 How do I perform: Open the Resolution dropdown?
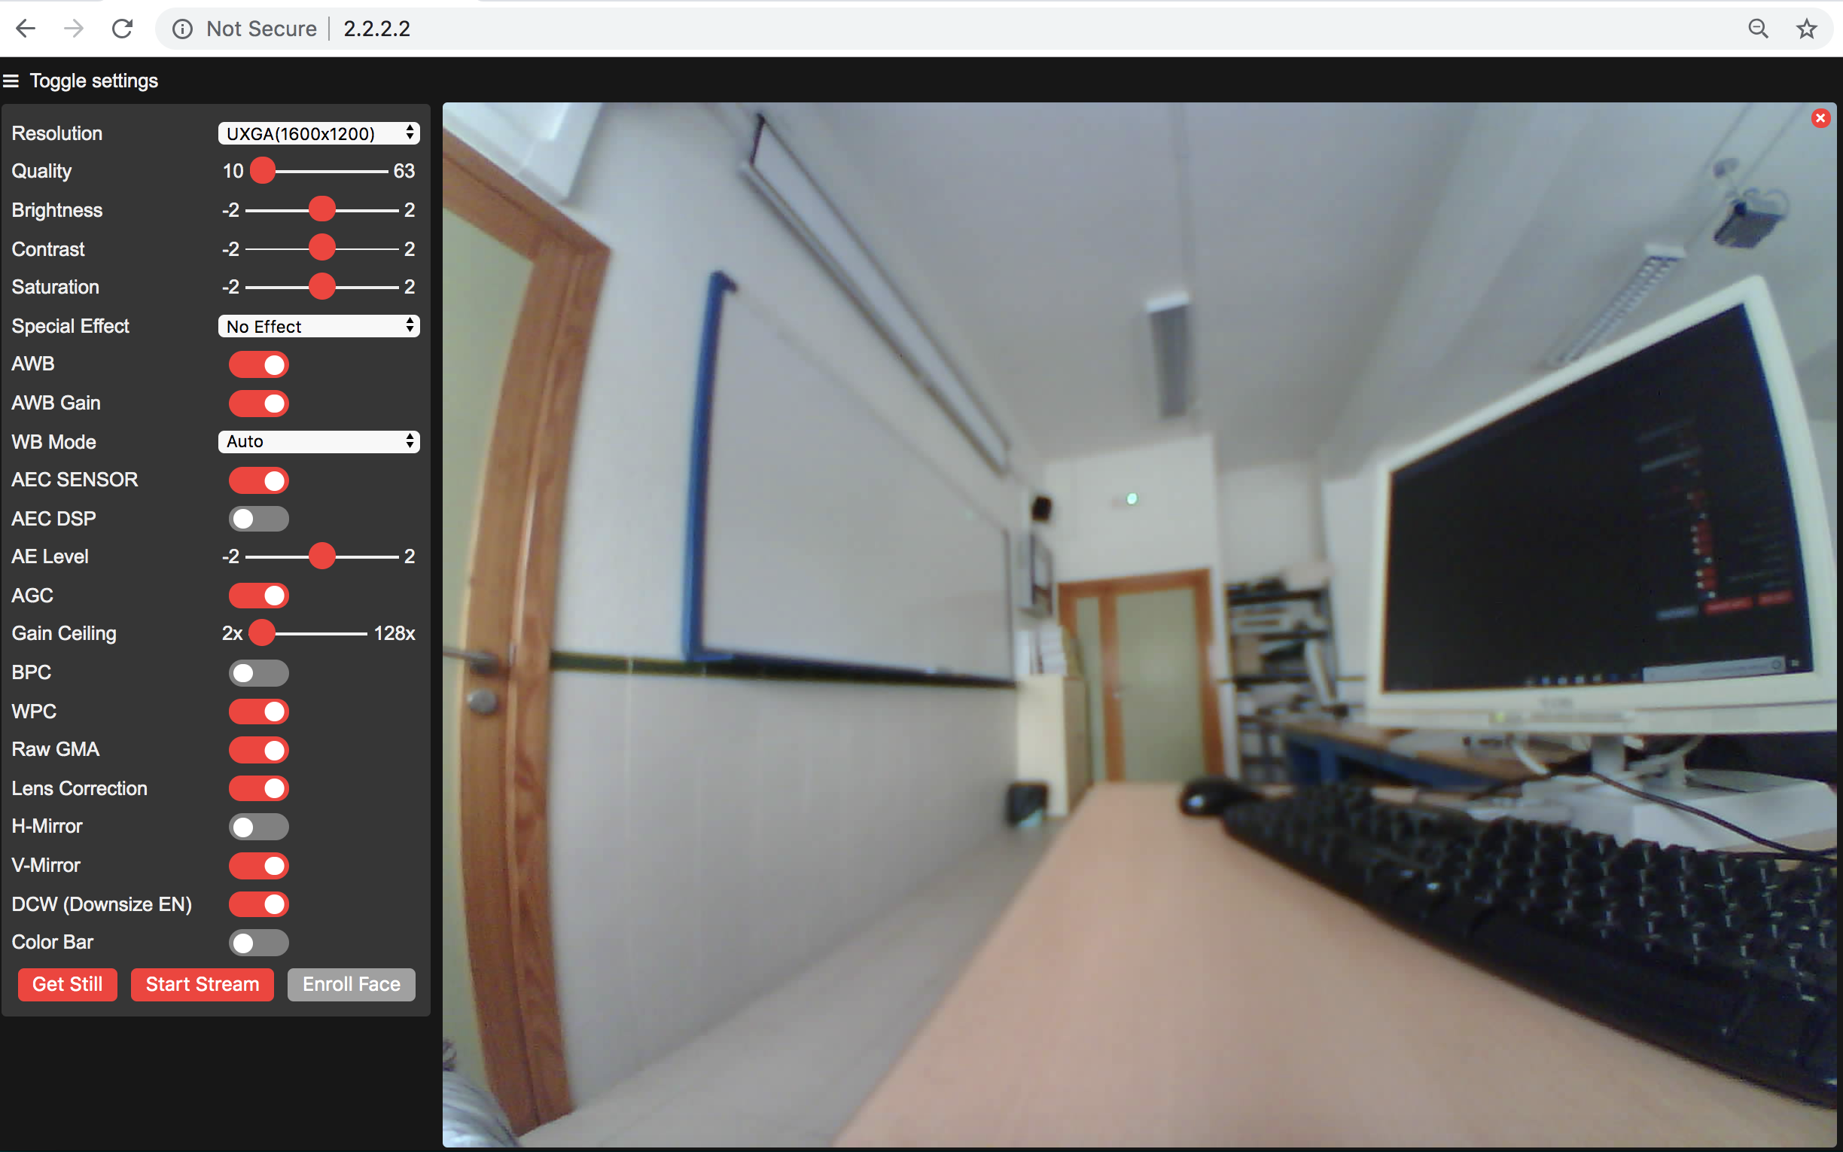coord(318,133)
